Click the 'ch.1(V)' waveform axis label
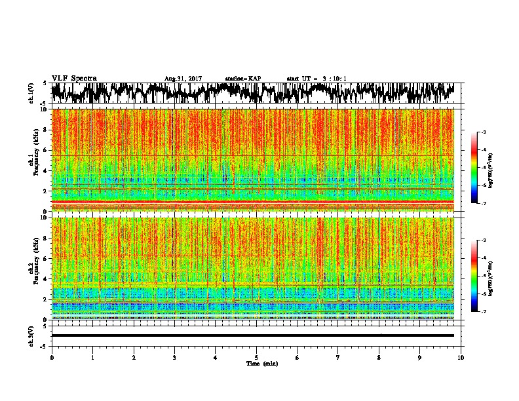Image resolution: width=519 pixels, height=401 pixels. point(31,93)
